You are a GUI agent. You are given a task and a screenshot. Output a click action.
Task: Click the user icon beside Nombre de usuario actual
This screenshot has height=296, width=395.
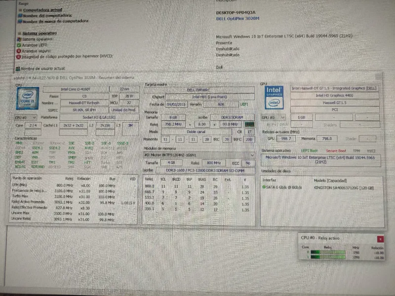18,68
